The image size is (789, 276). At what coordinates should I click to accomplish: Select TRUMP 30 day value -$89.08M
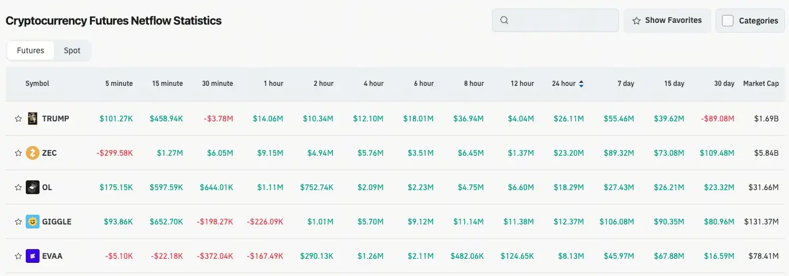[x=717, y=119]
